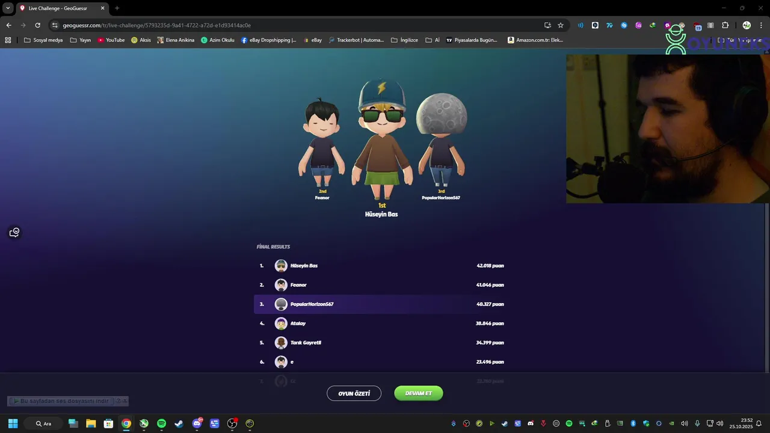Select Feanor row in final results

pos(381,284)
